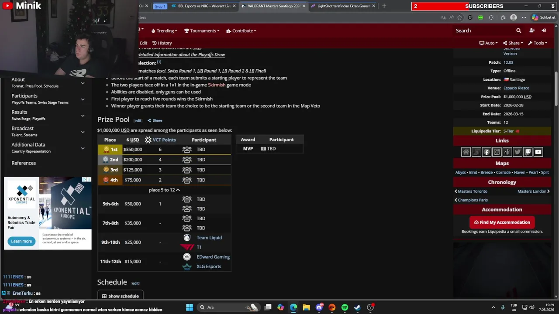
Task: Expand the Results sidebar section
Action: [83, 116]
